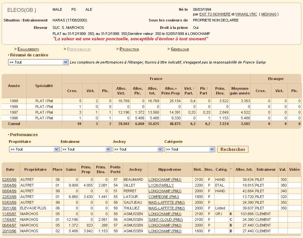Image resolution: width=303 pixels, height=238 pixels.
Task: Open the EXIT TO NOWHERE sire link
Action: (215, 14)
